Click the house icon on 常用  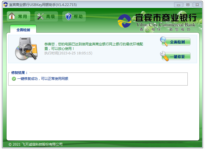[12, 16]
